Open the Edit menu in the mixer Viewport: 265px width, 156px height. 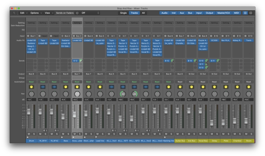[x=23, y=13]
